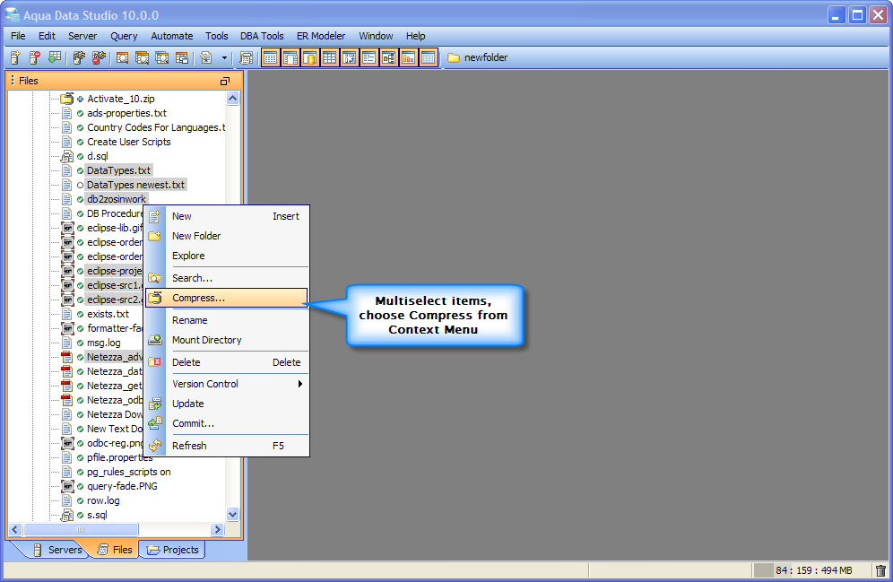Toggle the yellow database cylinder view button
The image size is (893, 582).
pyautogui.click(x=310, y=57)
